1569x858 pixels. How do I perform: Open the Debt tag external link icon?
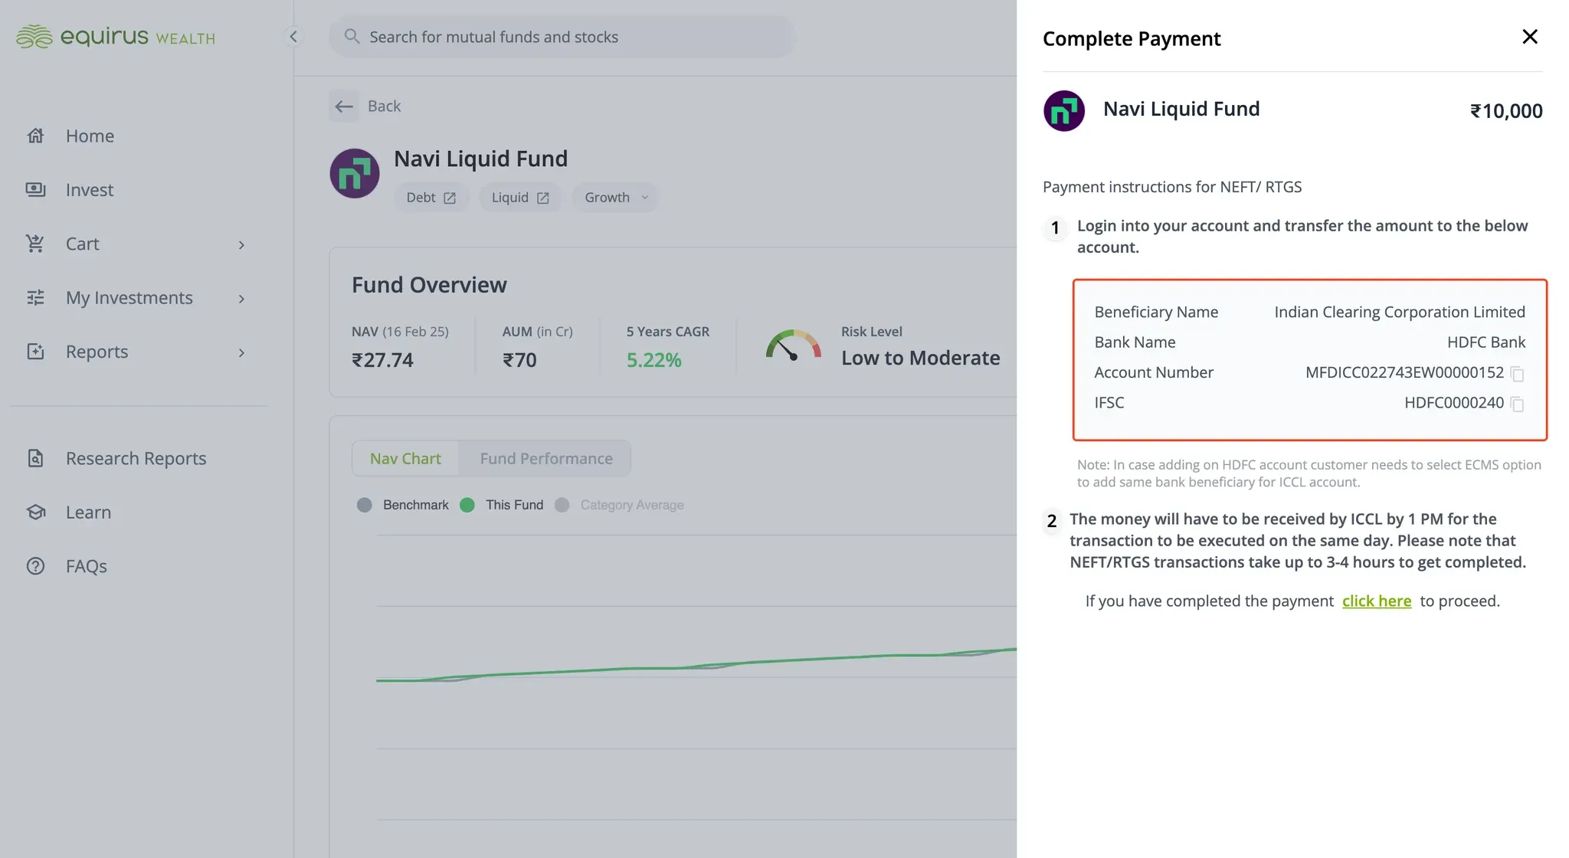[x=450, y=198]
